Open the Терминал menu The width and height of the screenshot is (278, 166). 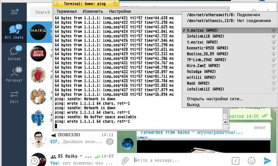(66, 11)
